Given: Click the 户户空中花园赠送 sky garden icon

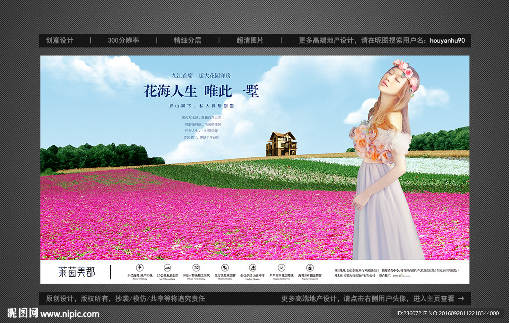Looking at the screenshot, I should [x=281, y=268].
